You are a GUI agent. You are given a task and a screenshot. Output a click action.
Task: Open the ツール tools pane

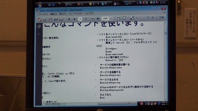(x=150, y=18)
